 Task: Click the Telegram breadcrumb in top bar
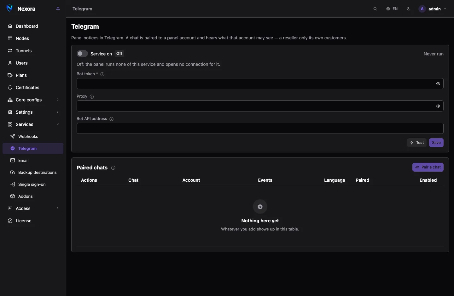pyautogui.click(x=82, y=9)
